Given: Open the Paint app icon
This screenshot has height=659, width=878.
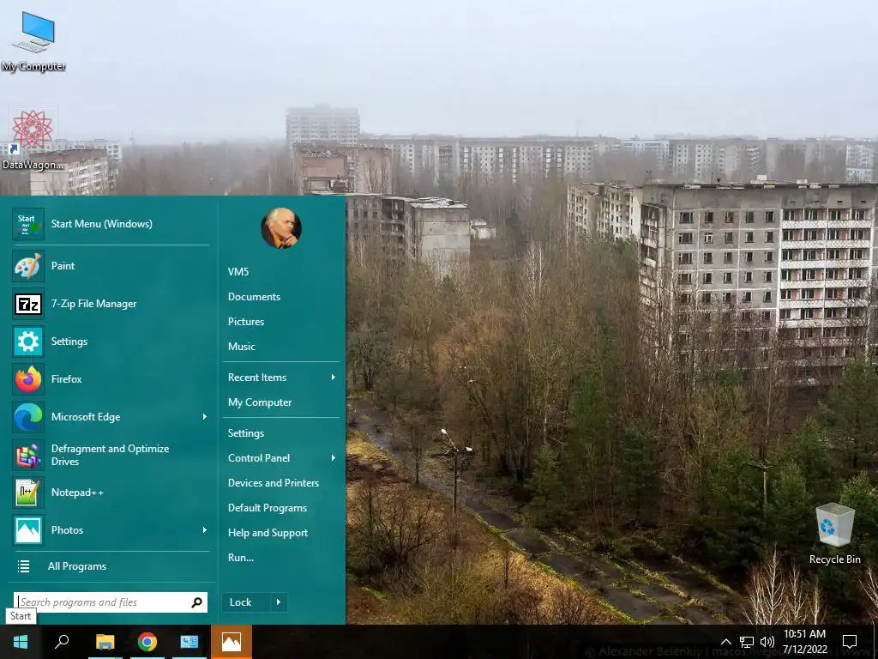Looking at the screenshot, I should point(28,266).
